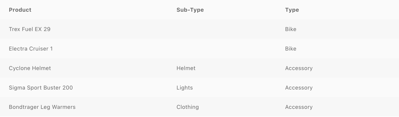Click the Clothing sub-type cell
The width and height of the screenshot is (399, 117).
[x=188, y=107]
